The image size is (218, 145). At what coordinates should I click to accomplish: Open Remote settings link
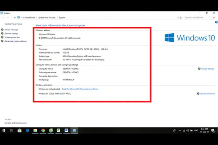11,33
